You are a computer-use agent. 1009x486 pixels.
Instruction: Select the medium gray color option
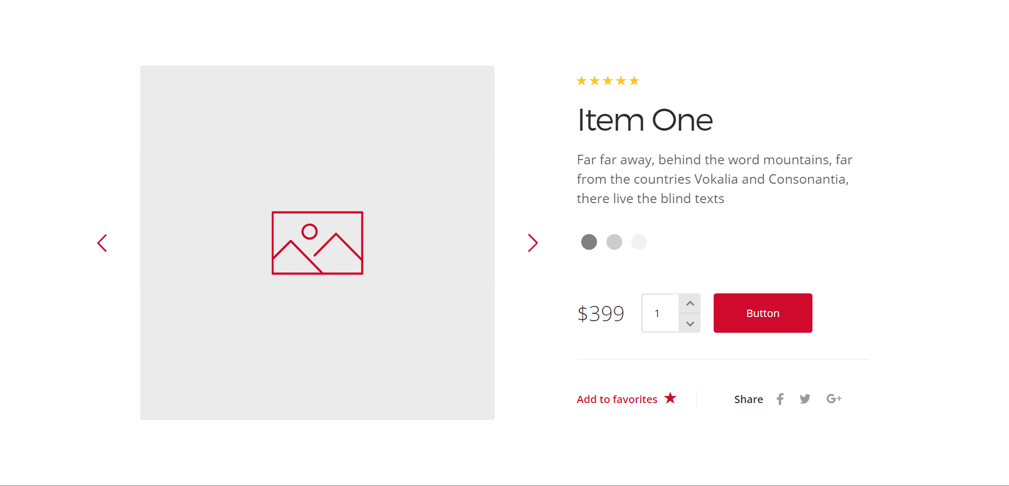(x=614, y=242)
